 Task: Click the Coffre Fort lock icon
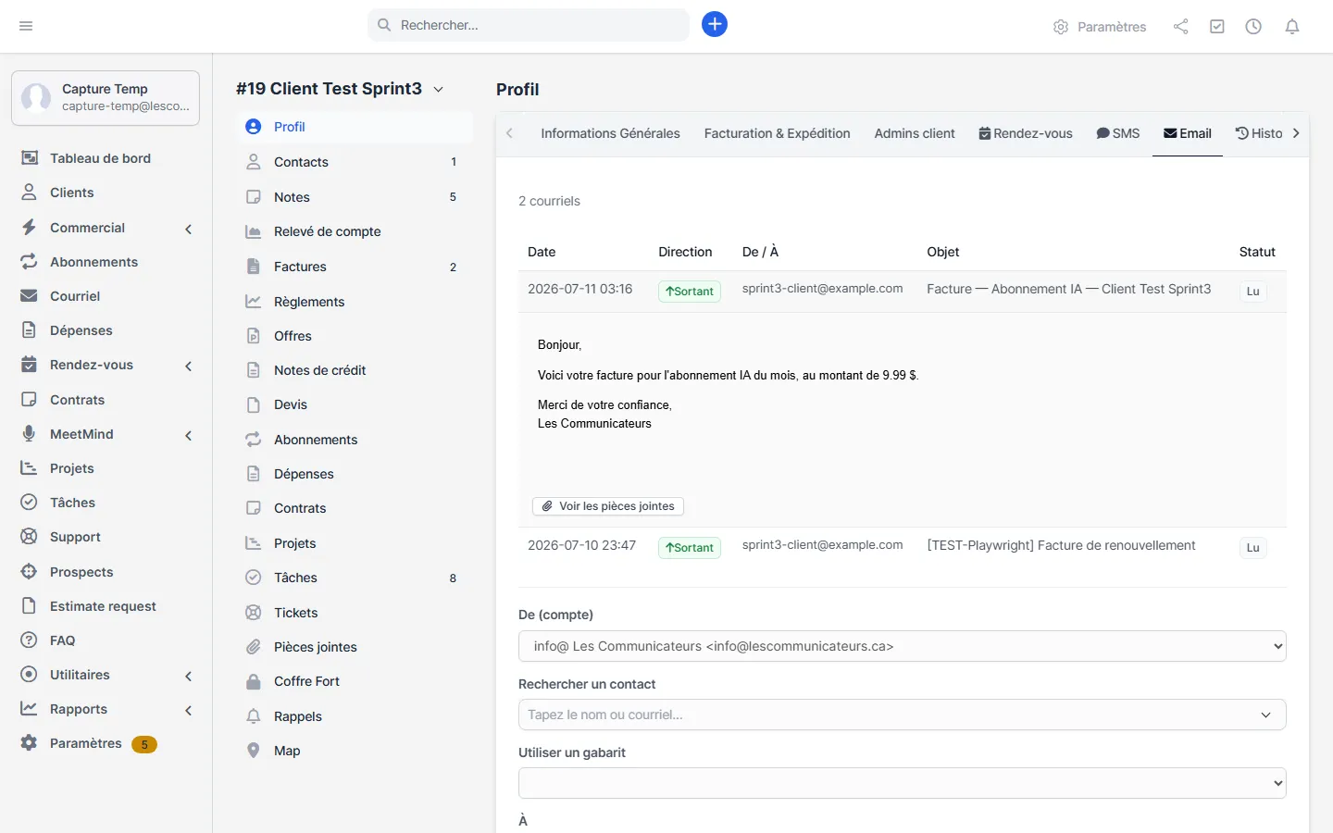pos(254,681)
